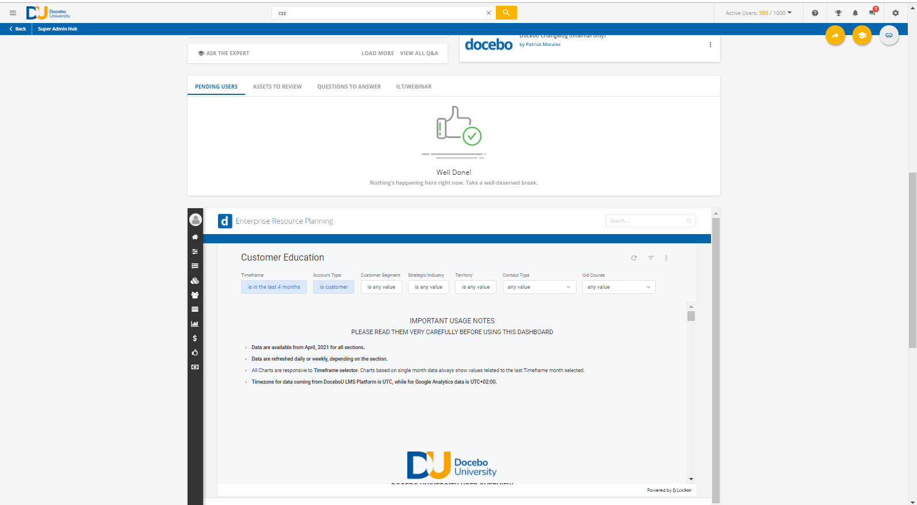Open the admin settings gear
The image size is (917, 505).
(x=895, y=13)
